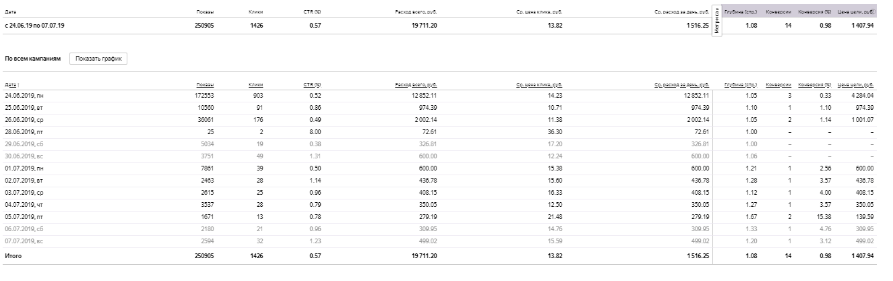Sort by the Конверсии column header

(778, 85)
